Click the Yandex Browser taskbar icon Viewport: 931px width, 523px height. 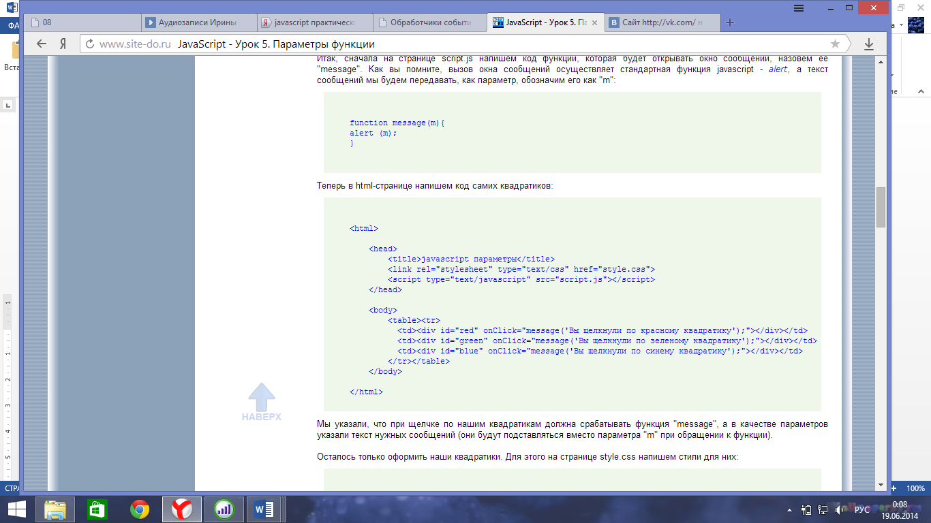click(x=181, y=509)
